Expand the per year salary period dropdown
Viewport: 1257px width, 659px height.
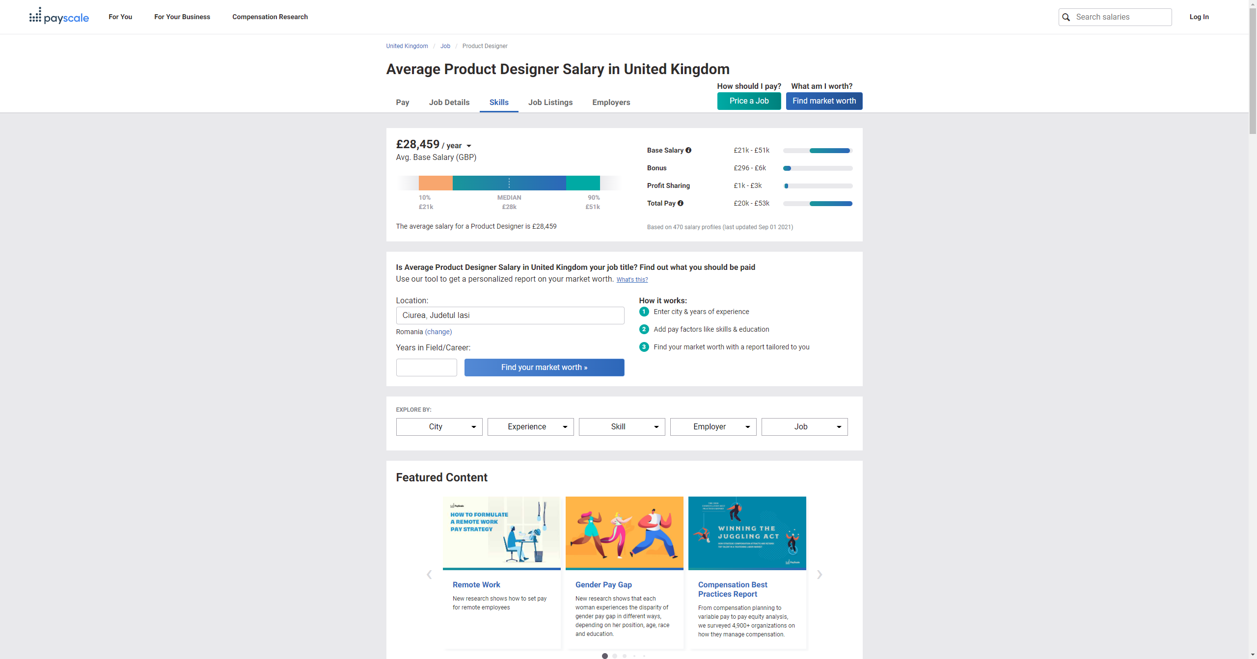[x=468, y=146]
